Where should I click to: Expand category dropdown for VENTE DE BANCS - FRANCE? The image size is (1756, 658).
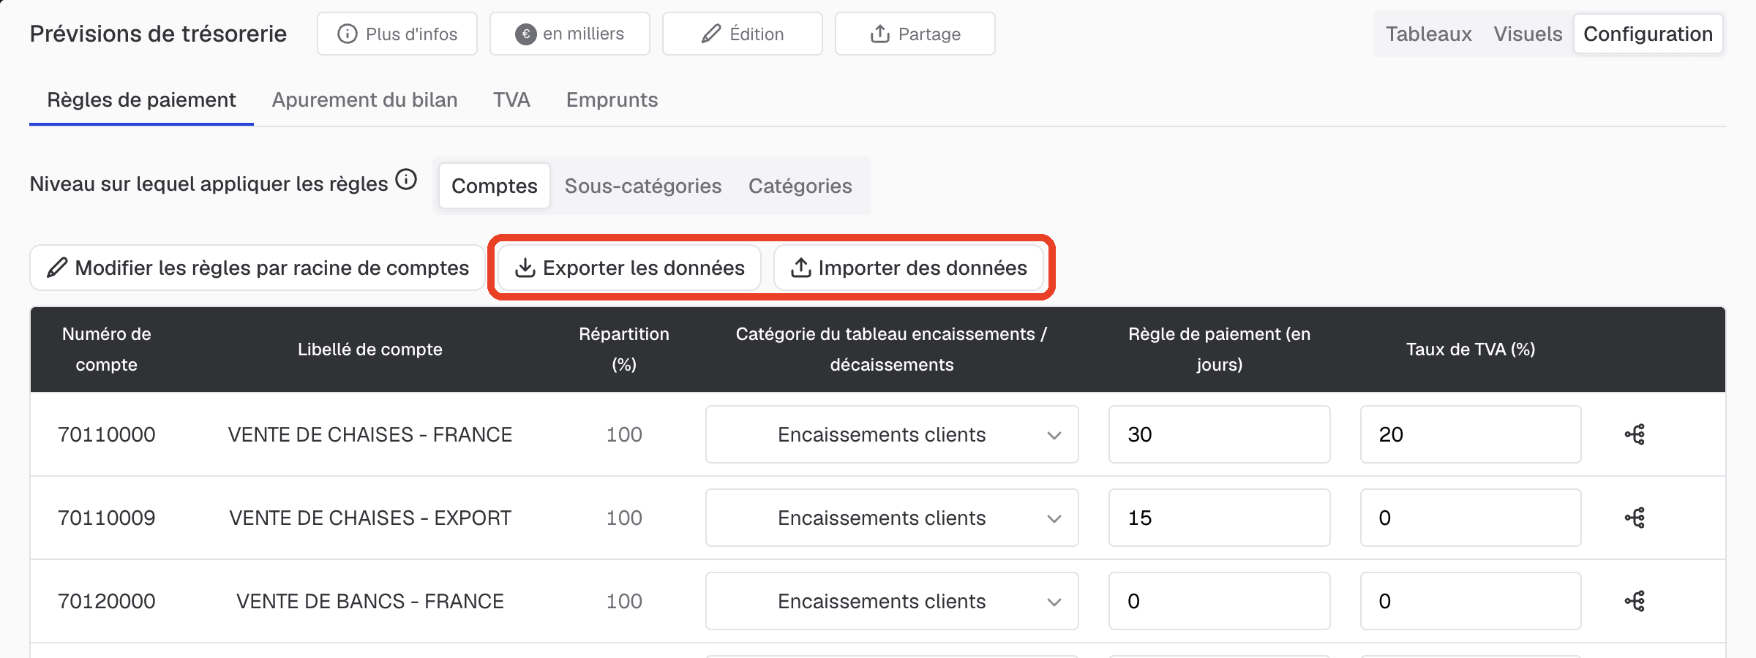[892, 601]
